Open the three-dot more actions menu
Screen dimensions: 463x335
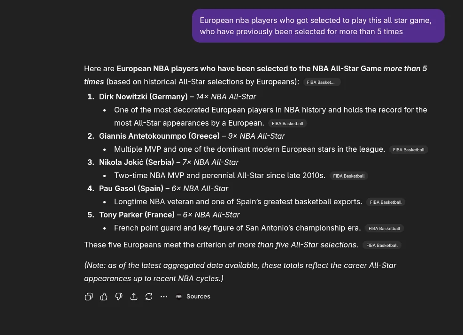pos(164,297)
